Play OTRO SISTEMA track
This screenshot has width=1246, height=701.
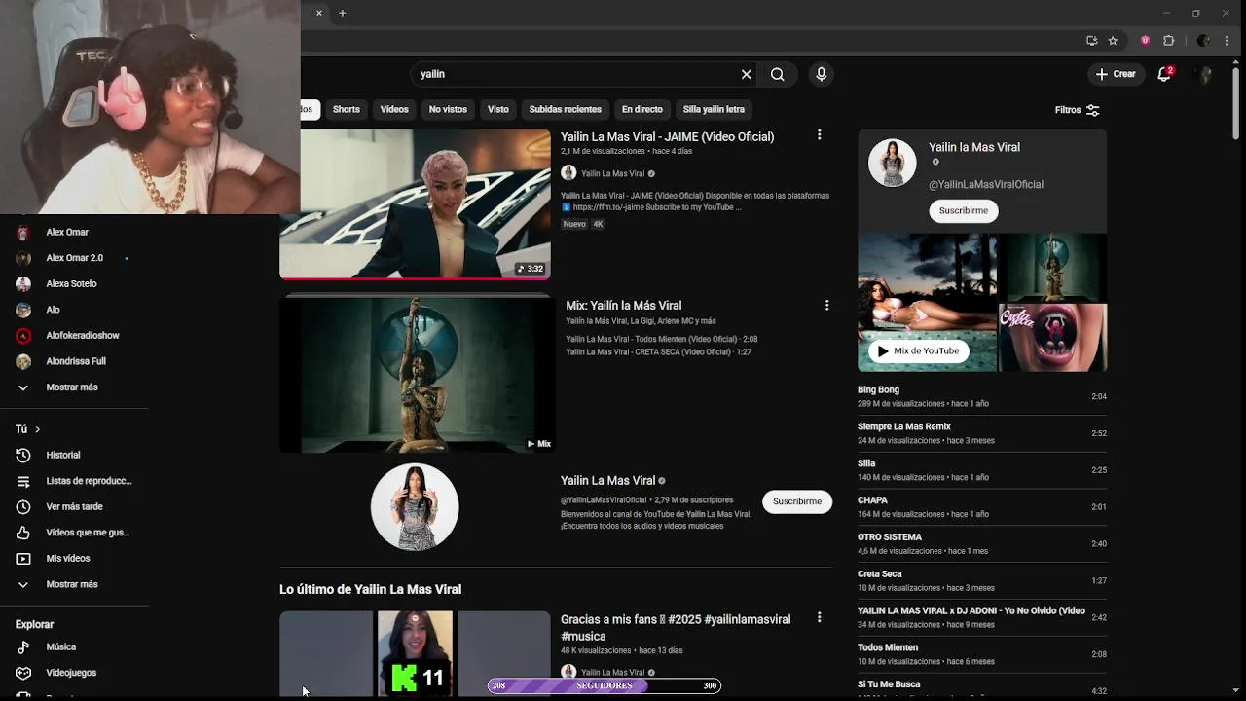tap(982, 543)
